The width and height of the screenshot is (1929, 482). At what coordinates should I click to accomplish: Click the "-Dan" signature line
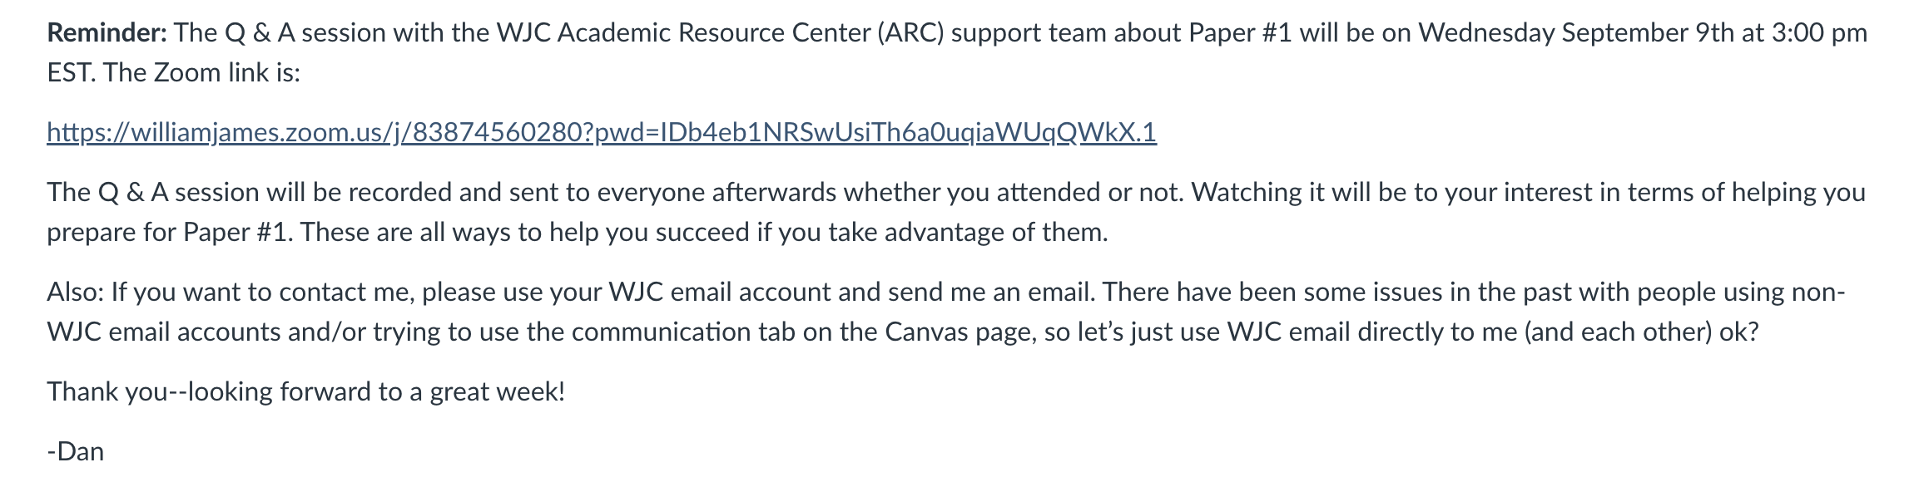76,451
